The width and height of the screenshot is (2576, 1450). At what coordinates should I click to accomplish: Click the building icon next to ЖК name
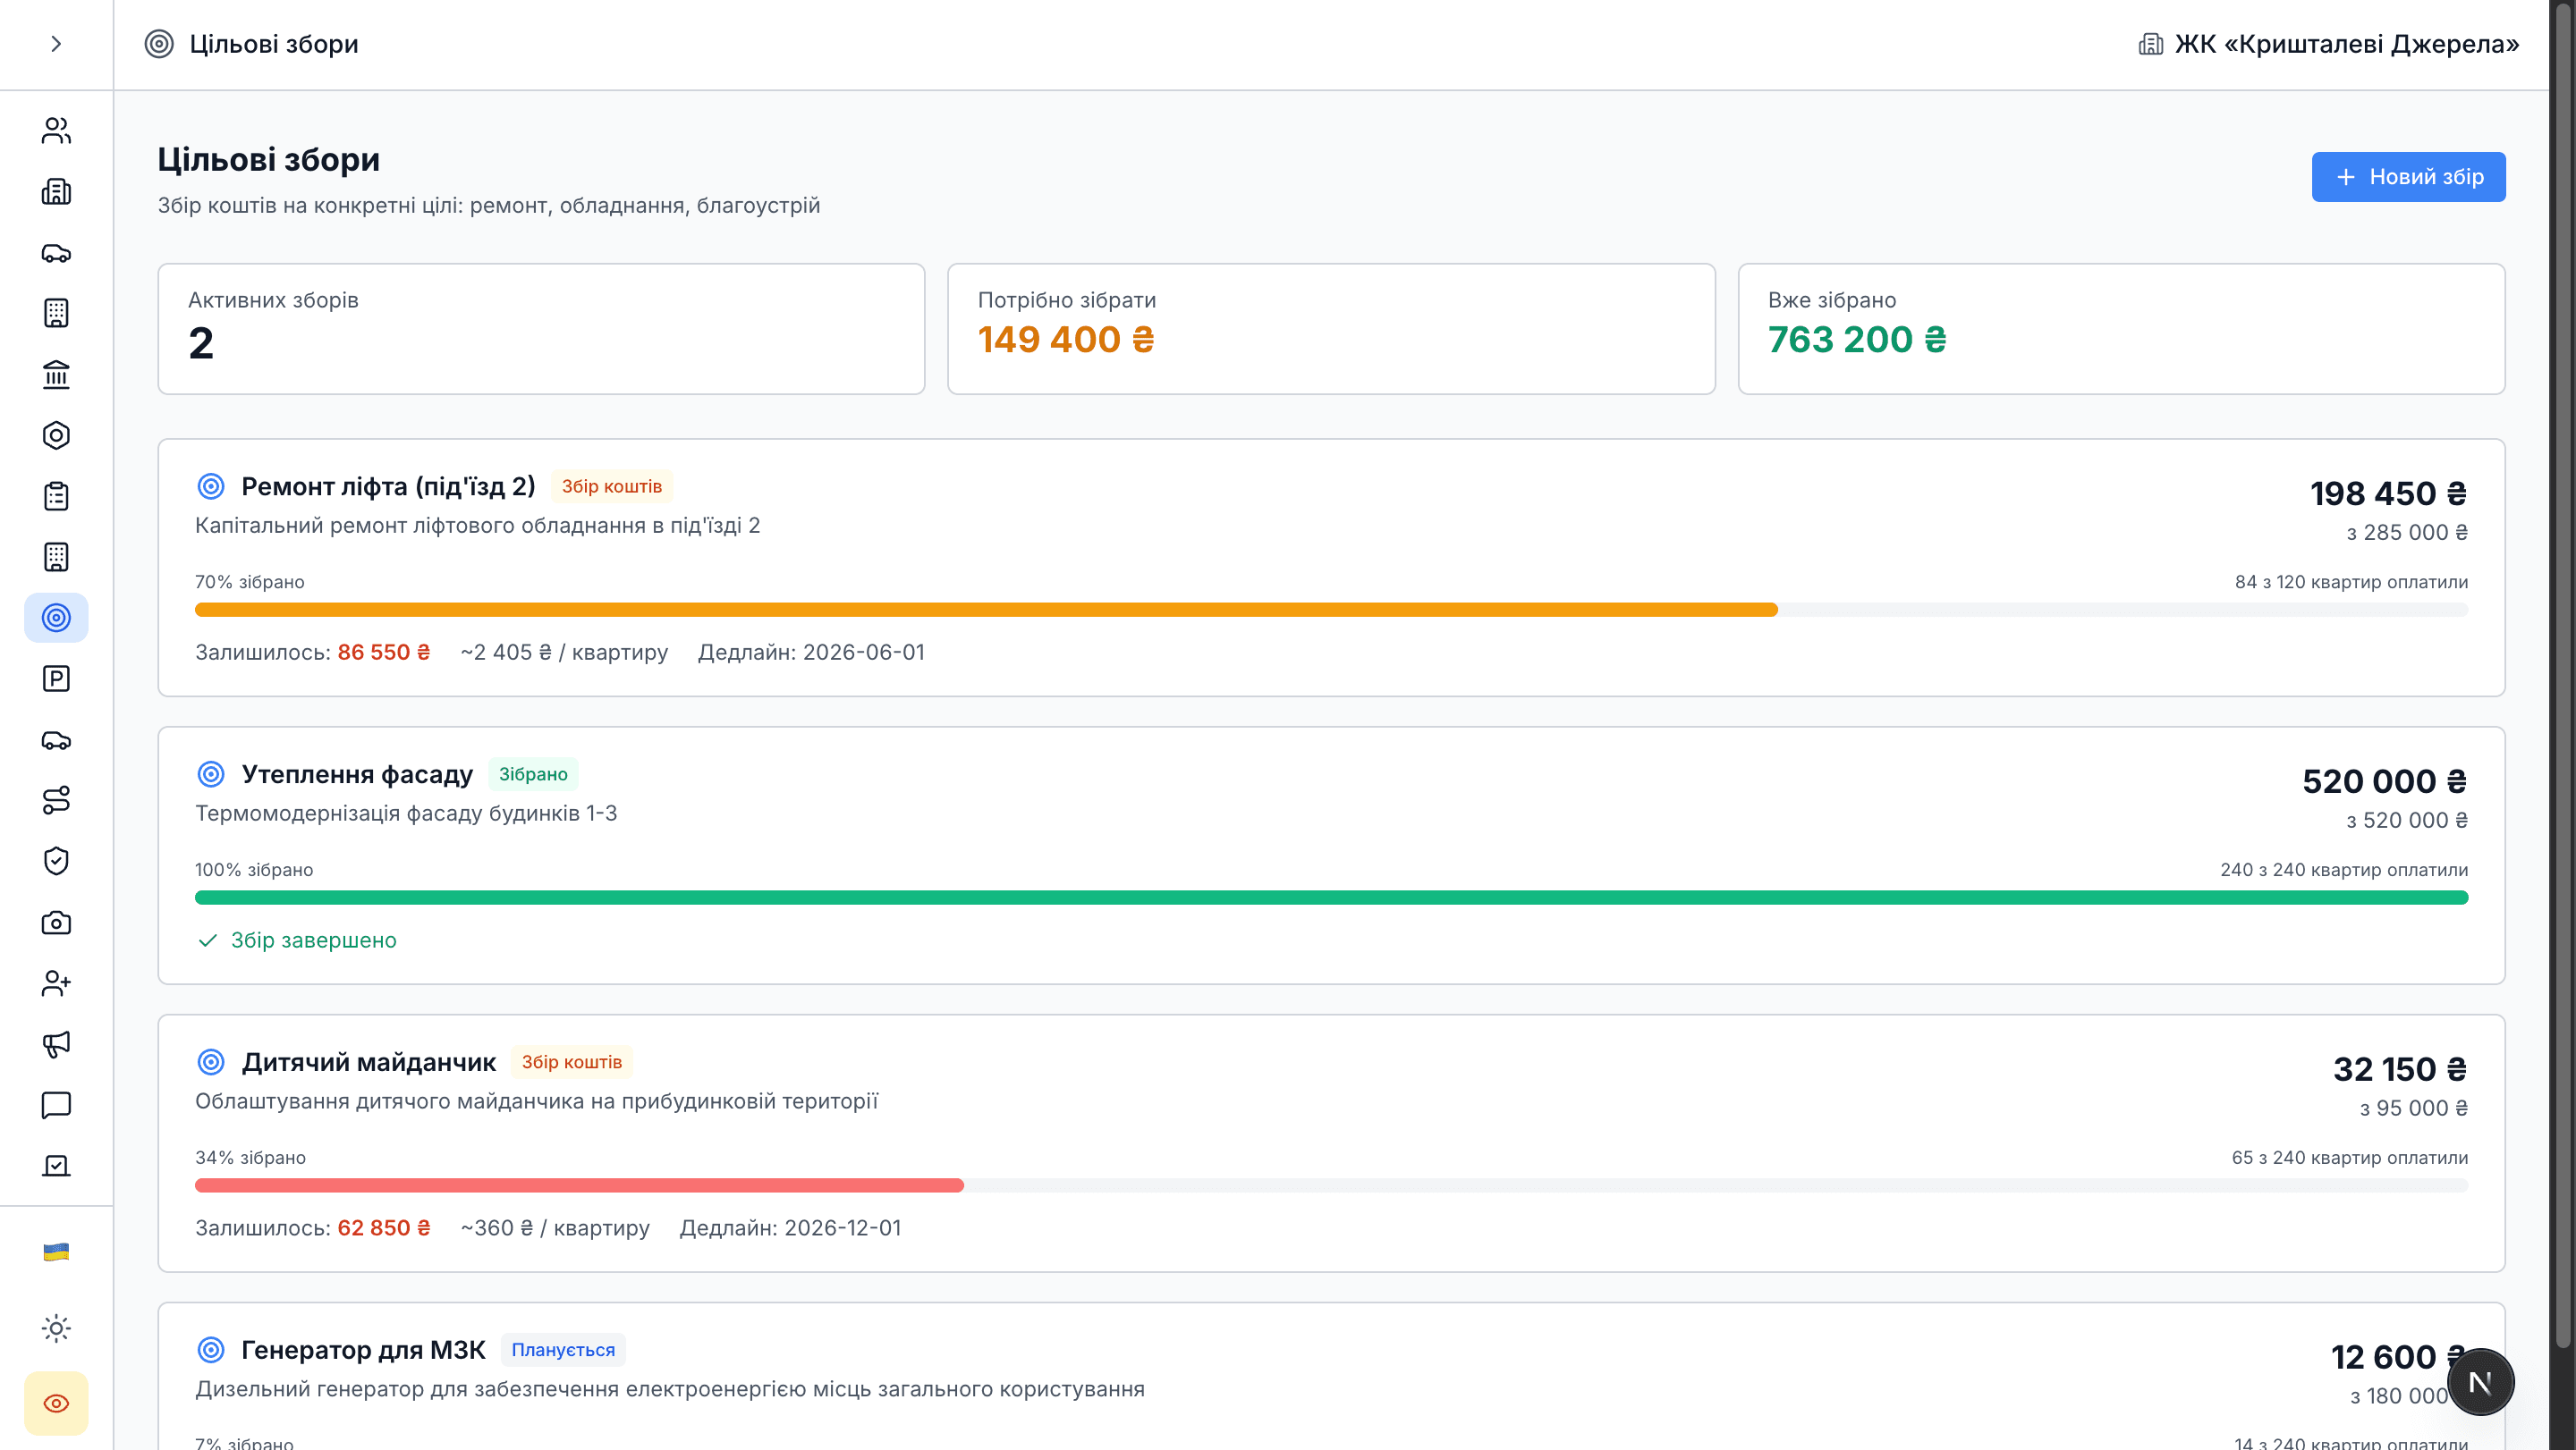2150,44
